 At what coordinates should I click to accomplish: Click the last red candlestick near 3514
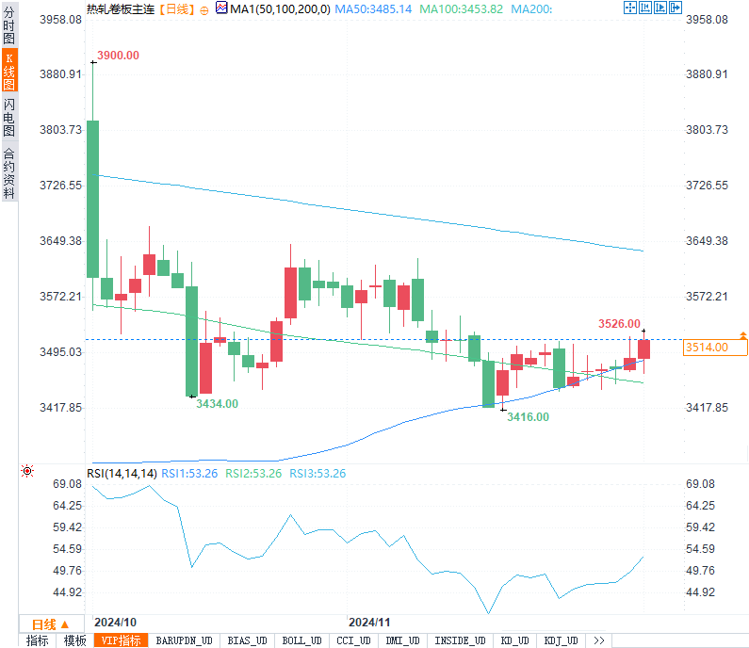(x=643, y=349)
